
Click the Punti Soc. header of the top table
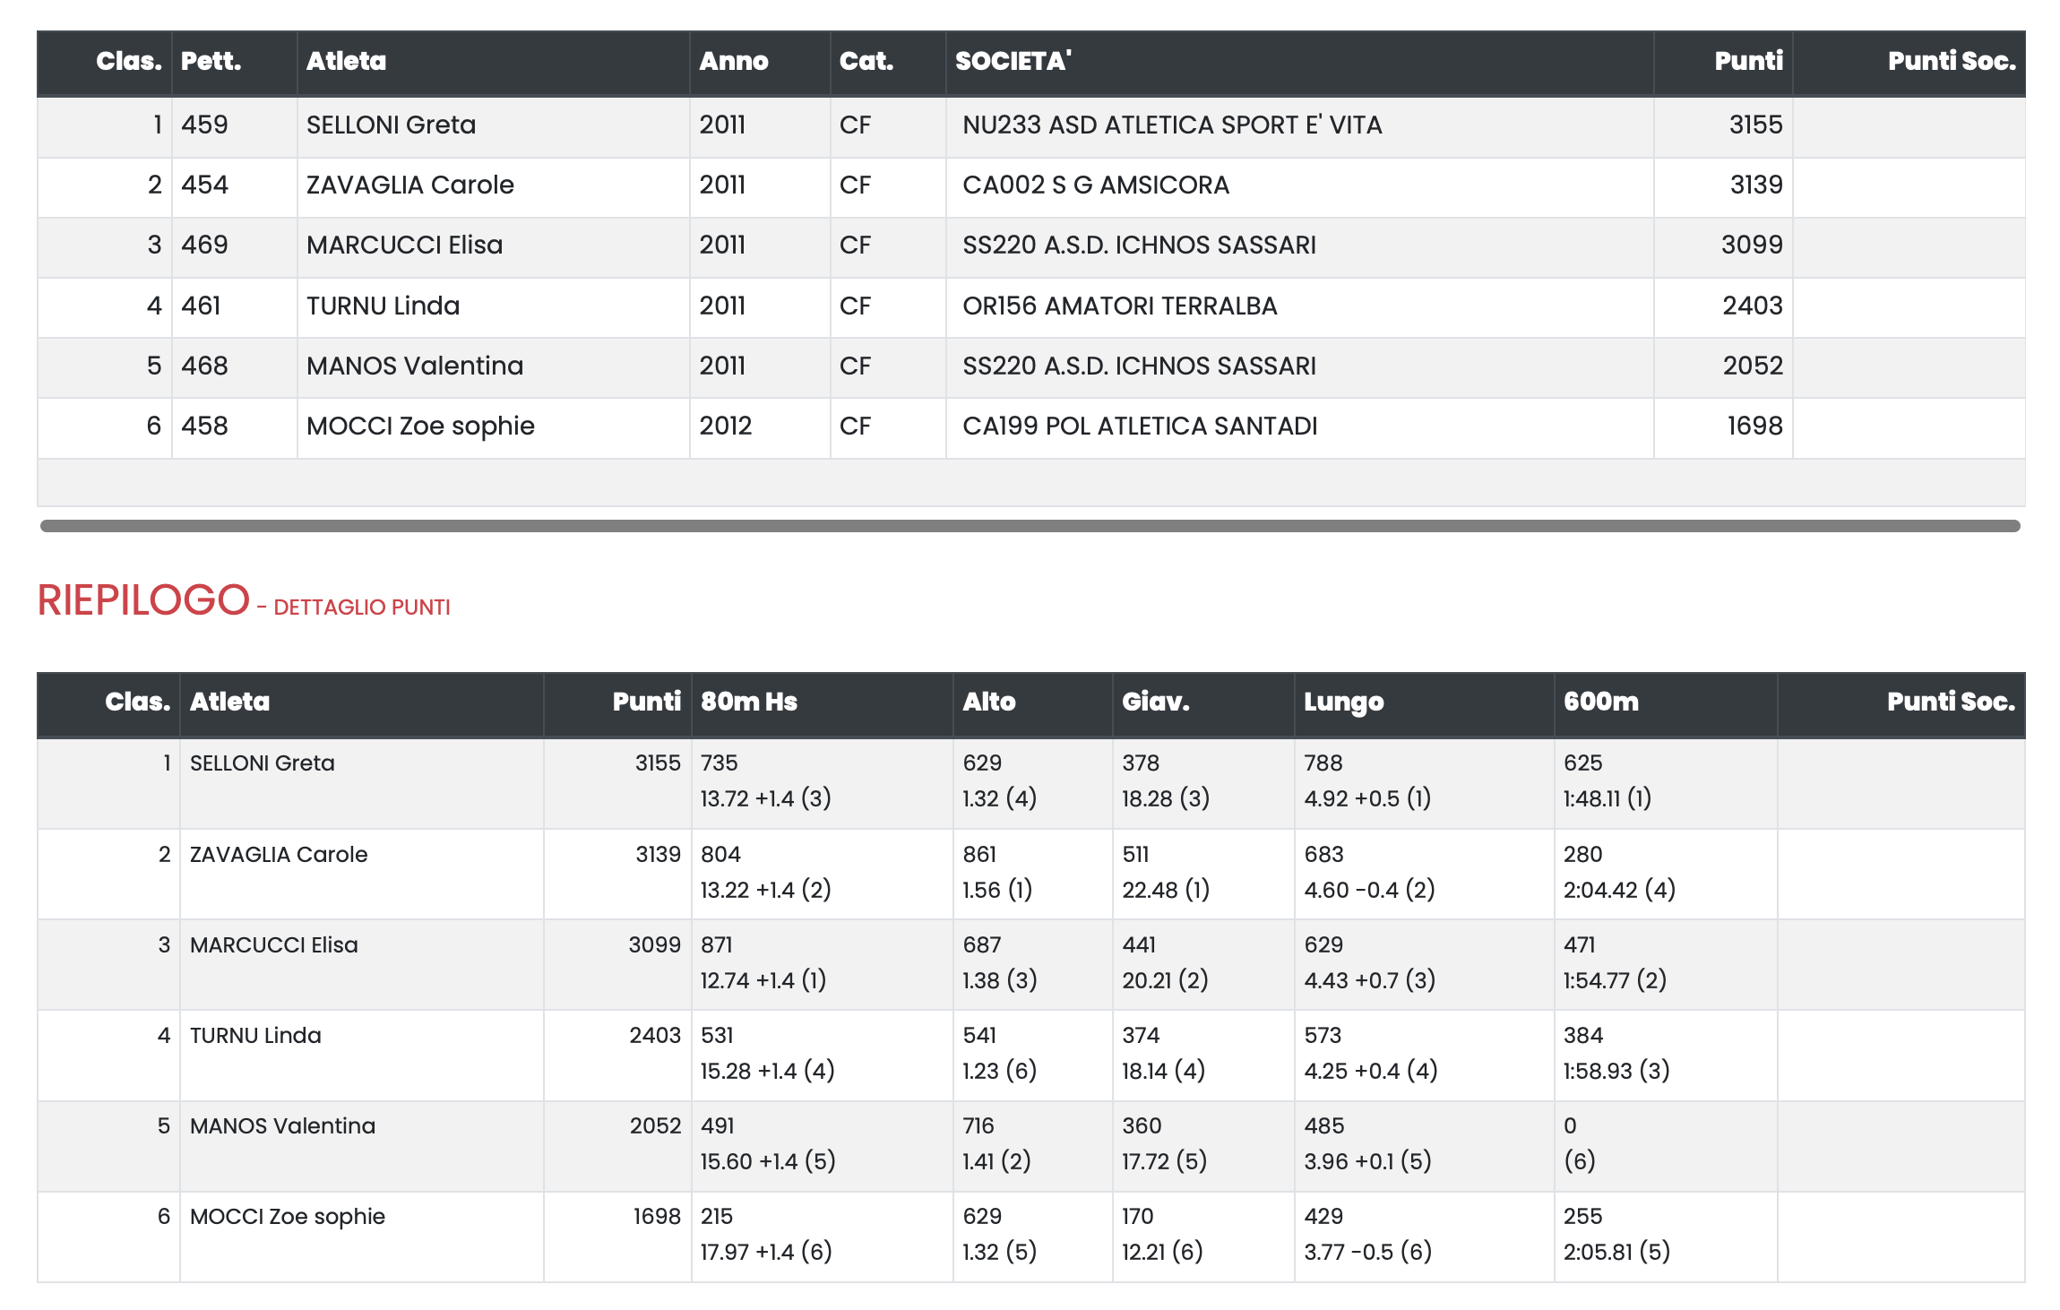click(1952, 61)
